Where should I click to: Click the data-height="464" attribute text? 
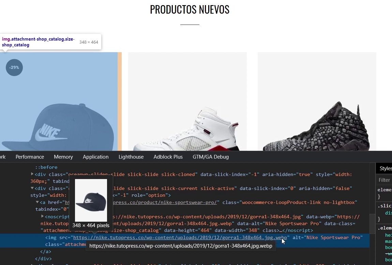pos(188,231)
